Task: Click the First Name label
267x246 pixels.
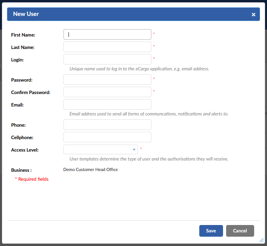Action: pos(23,35)
